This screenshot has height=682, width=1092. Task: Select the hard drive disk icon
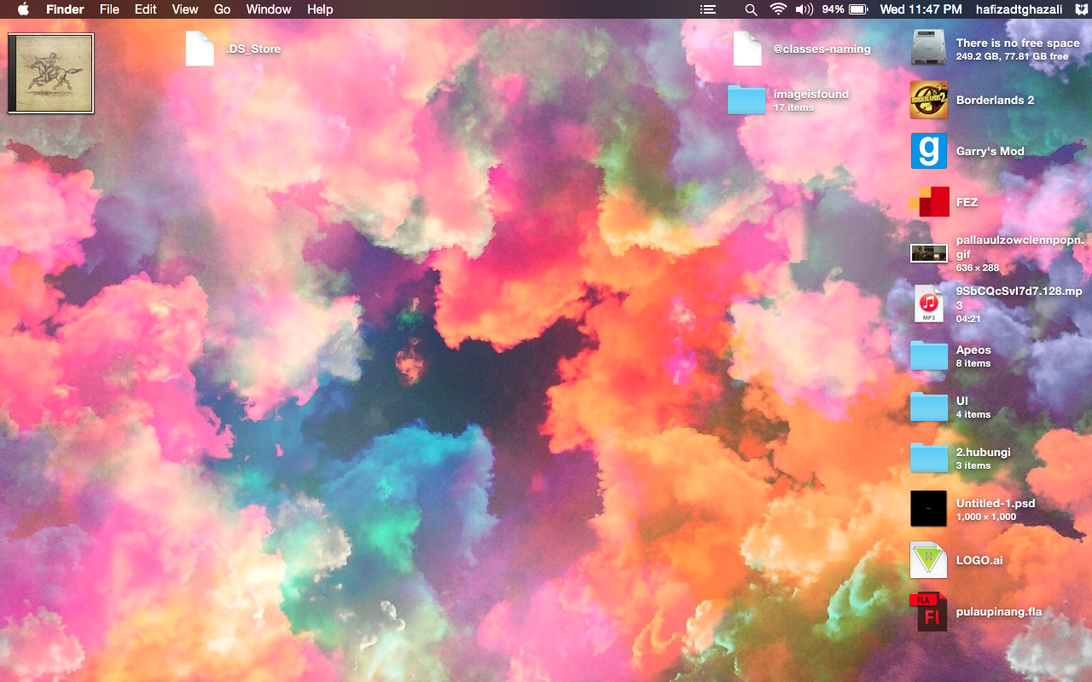click(x=928, y=49)
